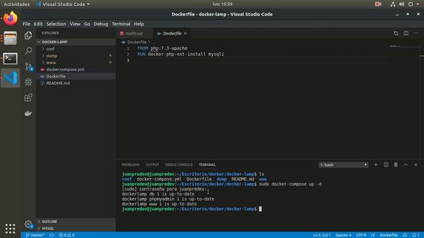Click screen recording indicator in top bar
424x238 pixels.
[x=378, y=4]
